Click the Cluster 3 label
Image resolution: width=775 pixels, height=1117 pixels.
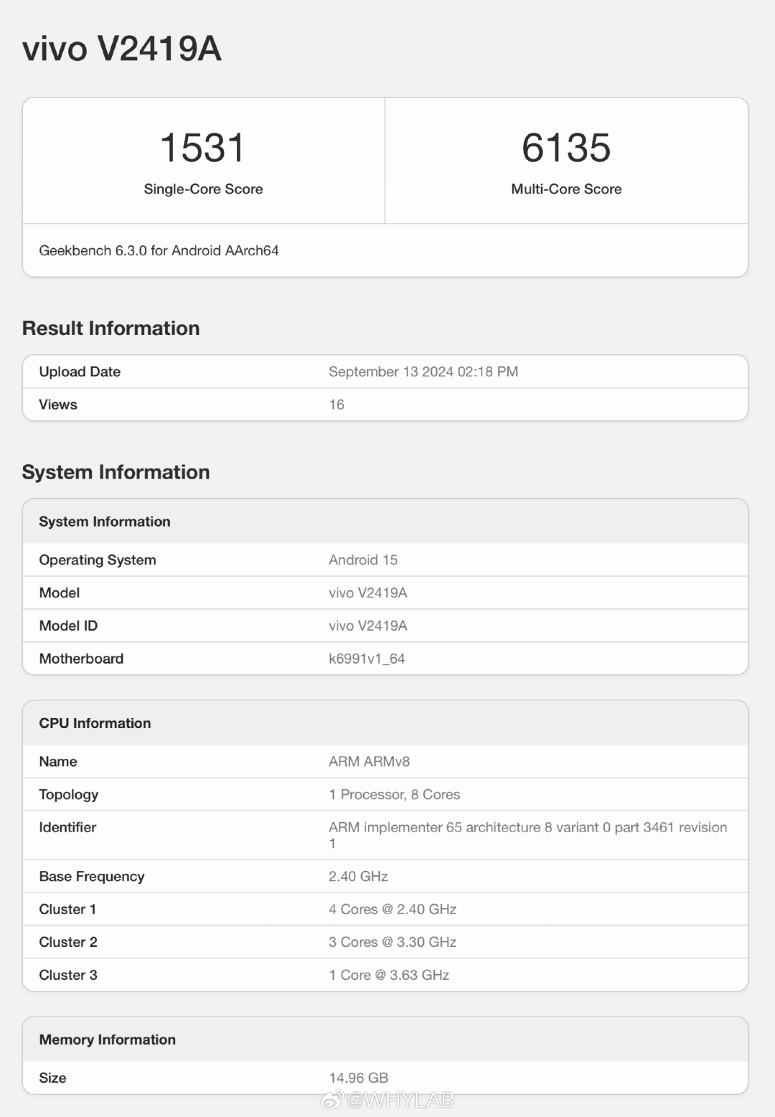[x=68, y=975]
